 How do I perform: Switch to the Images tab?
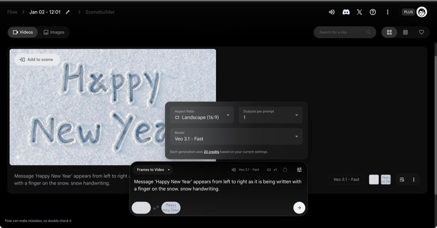[x=54, y=32]
